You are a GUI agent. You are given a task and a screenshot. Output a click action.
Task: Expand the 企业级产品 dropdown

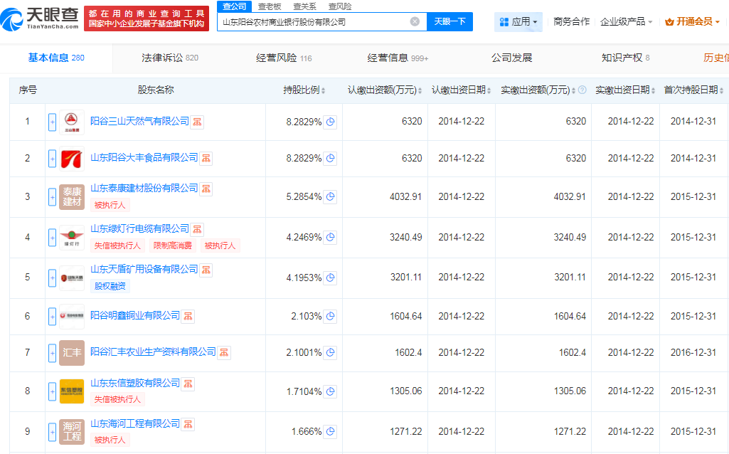(x=626, y=21)
